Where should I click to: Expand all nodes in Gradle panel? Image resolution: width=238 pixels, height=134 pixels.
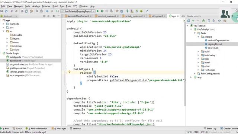point(209,21)
